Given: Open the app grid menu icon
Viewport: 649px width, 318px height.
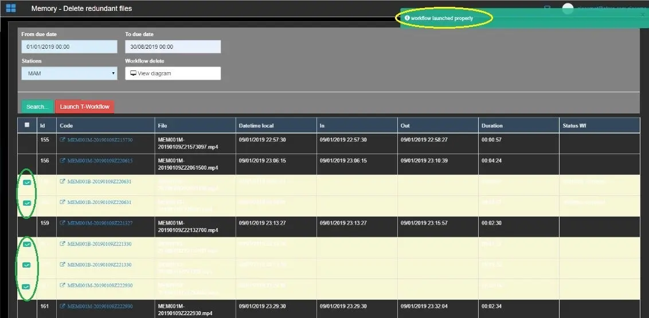Looking at the screenshot, I should point(11,8).
